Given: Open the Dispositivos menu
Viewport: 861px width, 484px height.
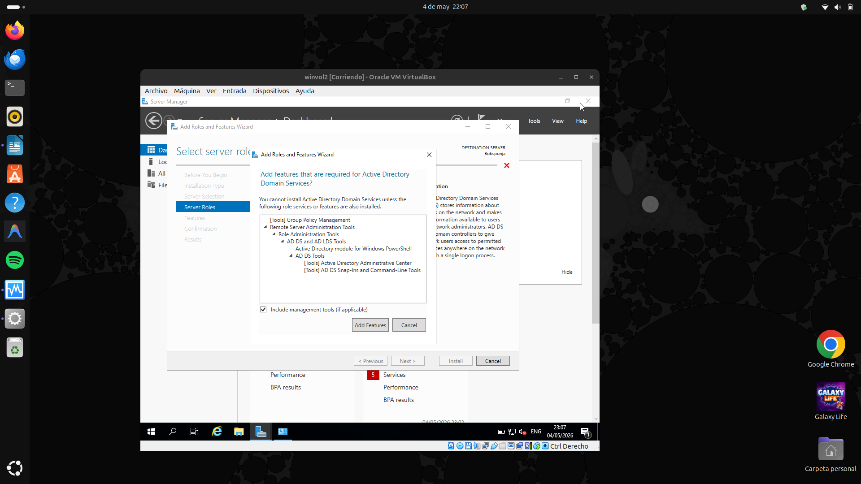Looking at the screenshot, I should [271, 91].
